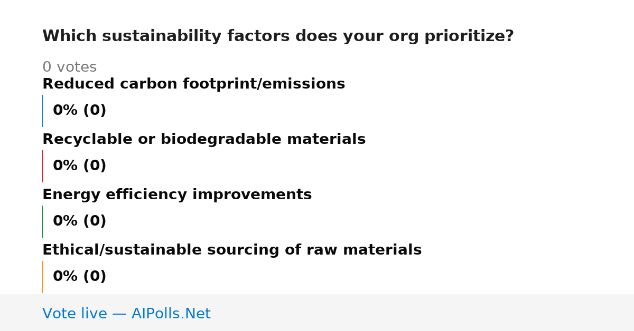Viewport: 634px width, 331px height.
Task: Click the blue result bar for carbon footprint
Action: [42, 111]
